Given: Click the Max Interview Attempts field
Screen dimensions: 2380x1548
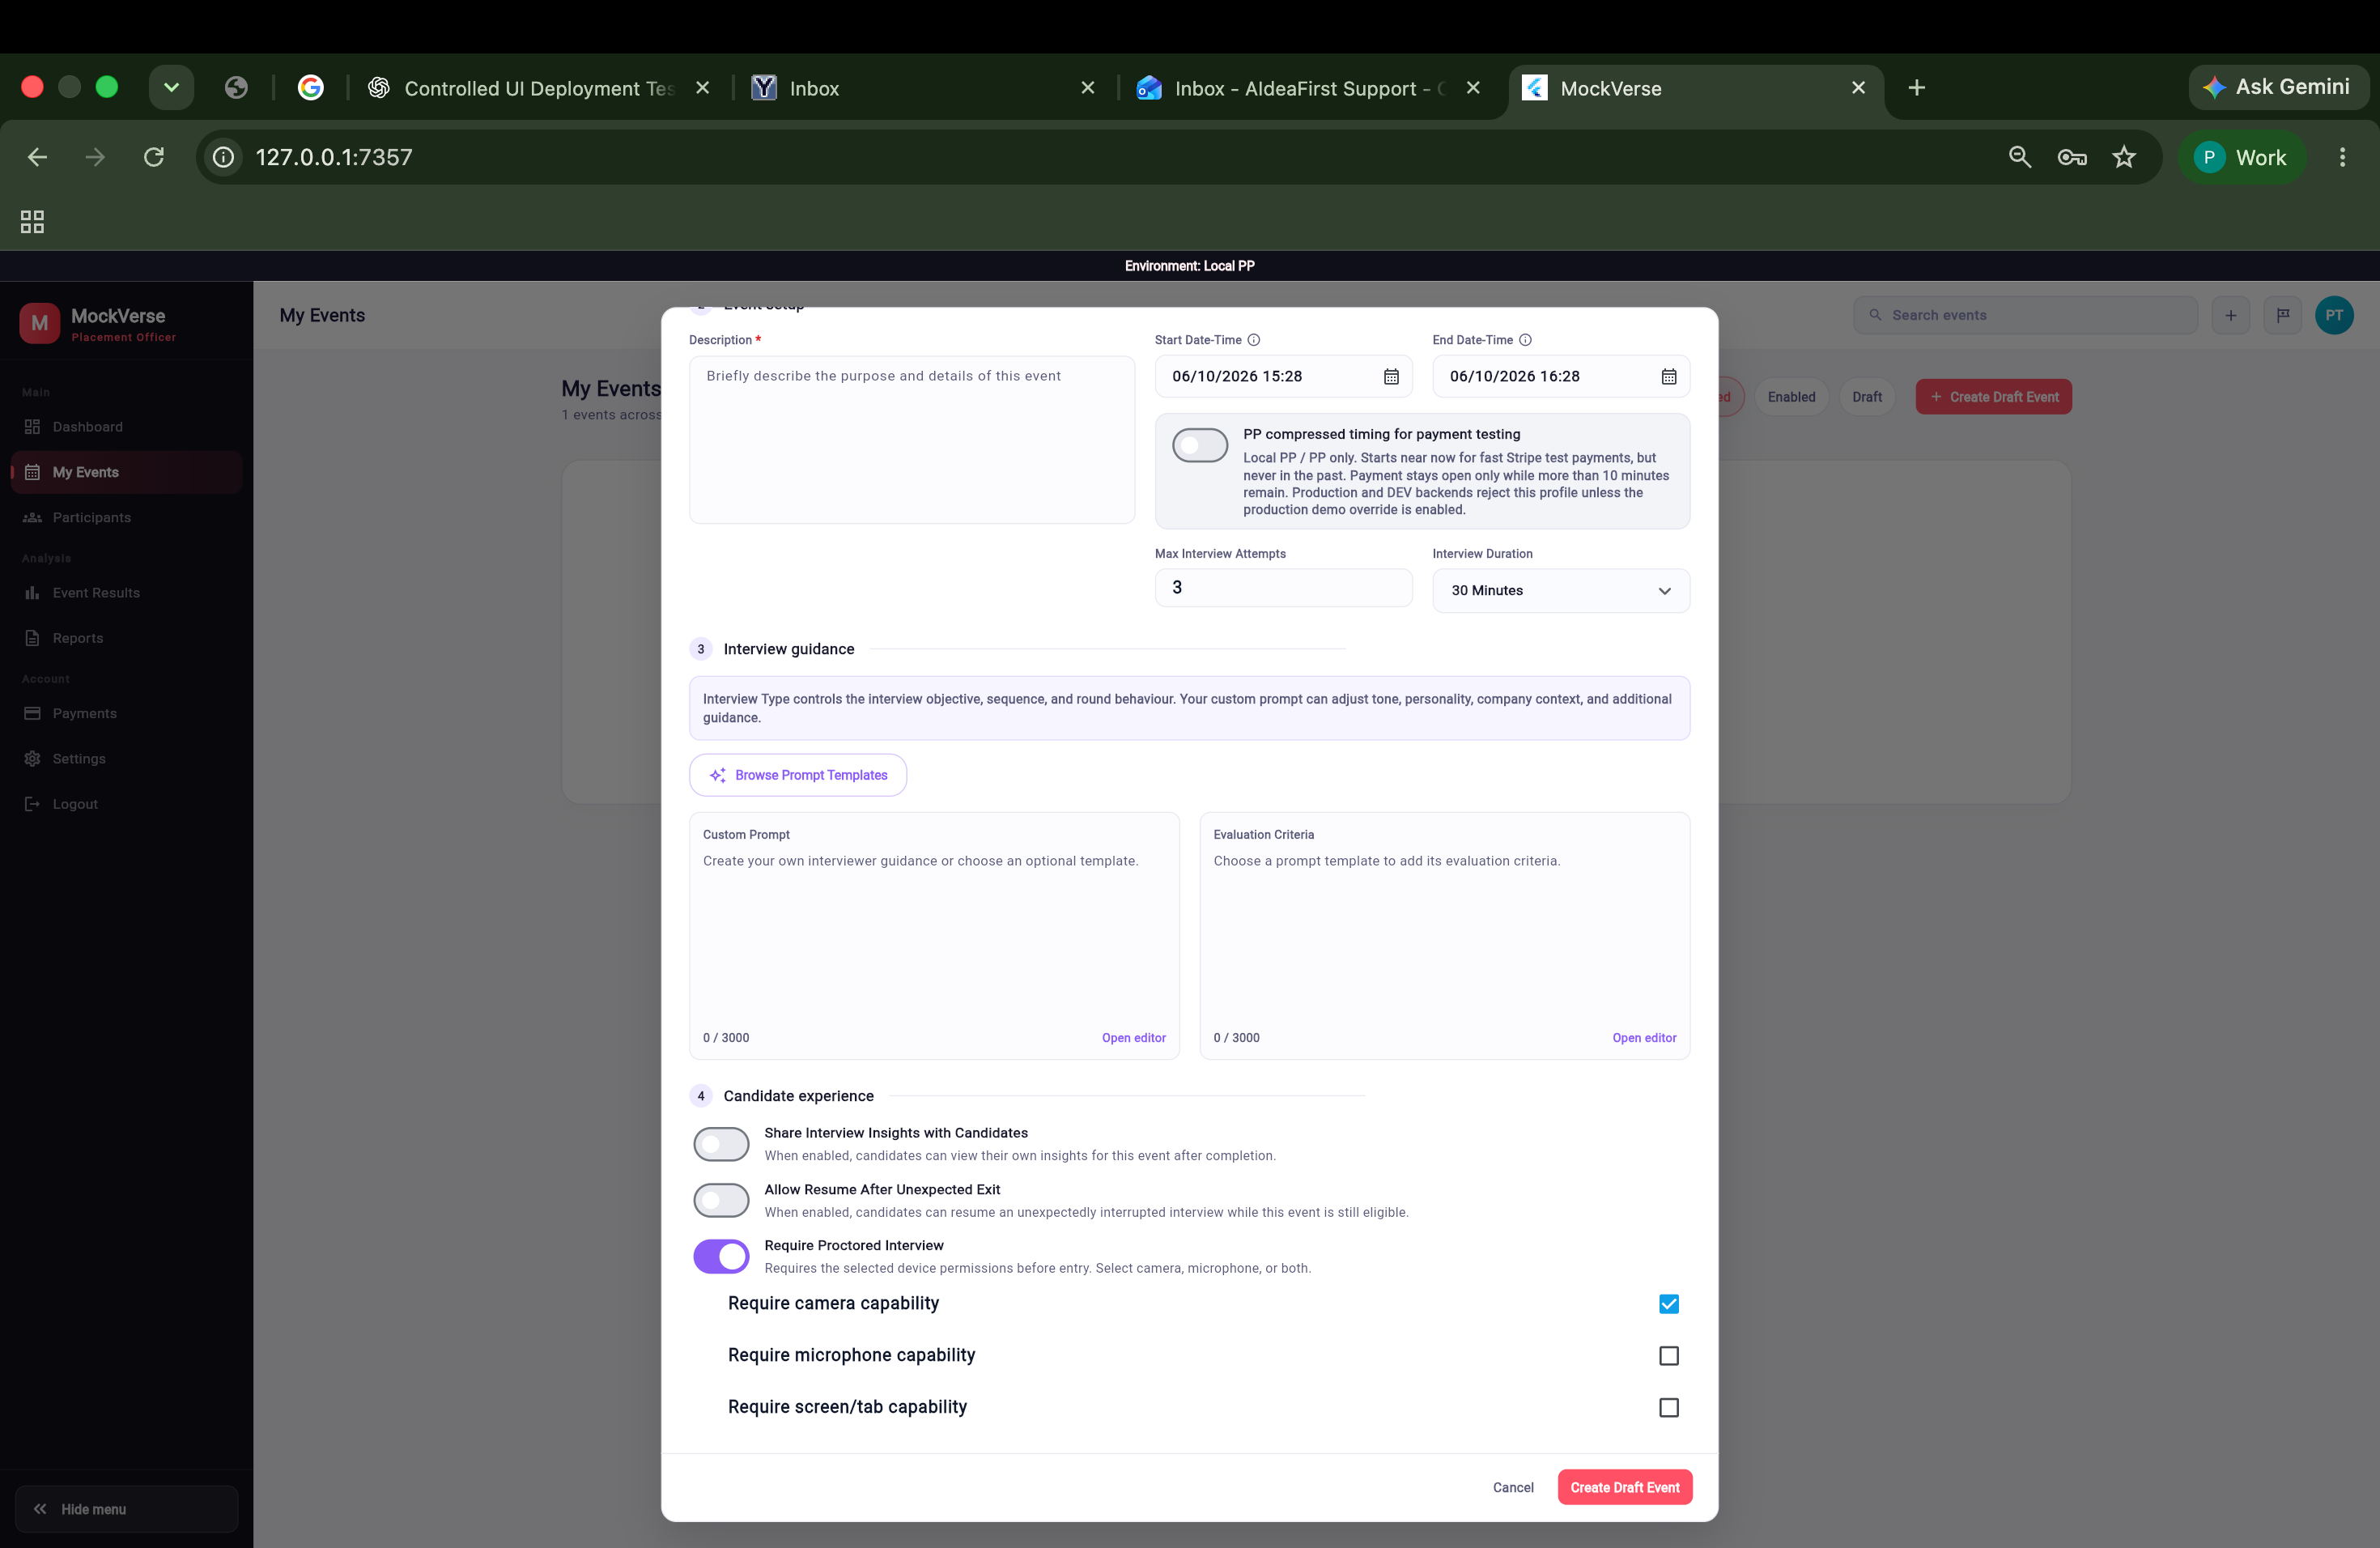Looking at the screenshot, I should coord(1284,588).
